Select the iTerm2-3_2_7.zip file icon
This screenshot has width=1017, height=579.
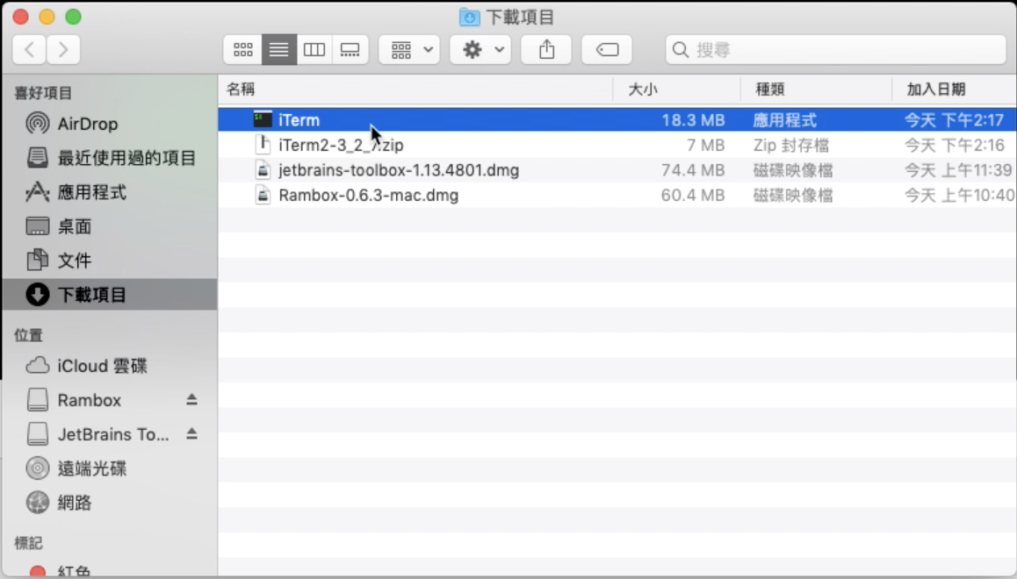263,145
